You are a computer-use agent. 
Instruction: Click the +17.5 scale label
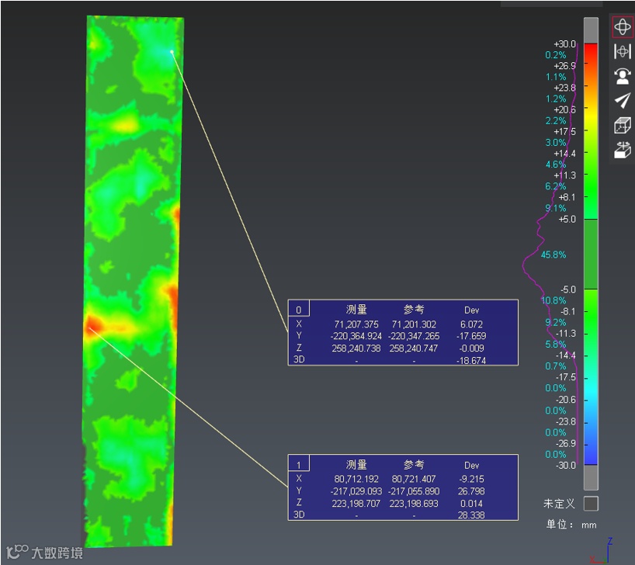(564, 132)
